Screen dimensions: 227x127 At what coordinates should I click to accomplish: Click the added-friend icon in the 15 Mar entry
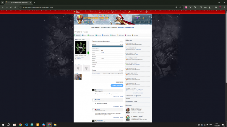tap(126, 50)
